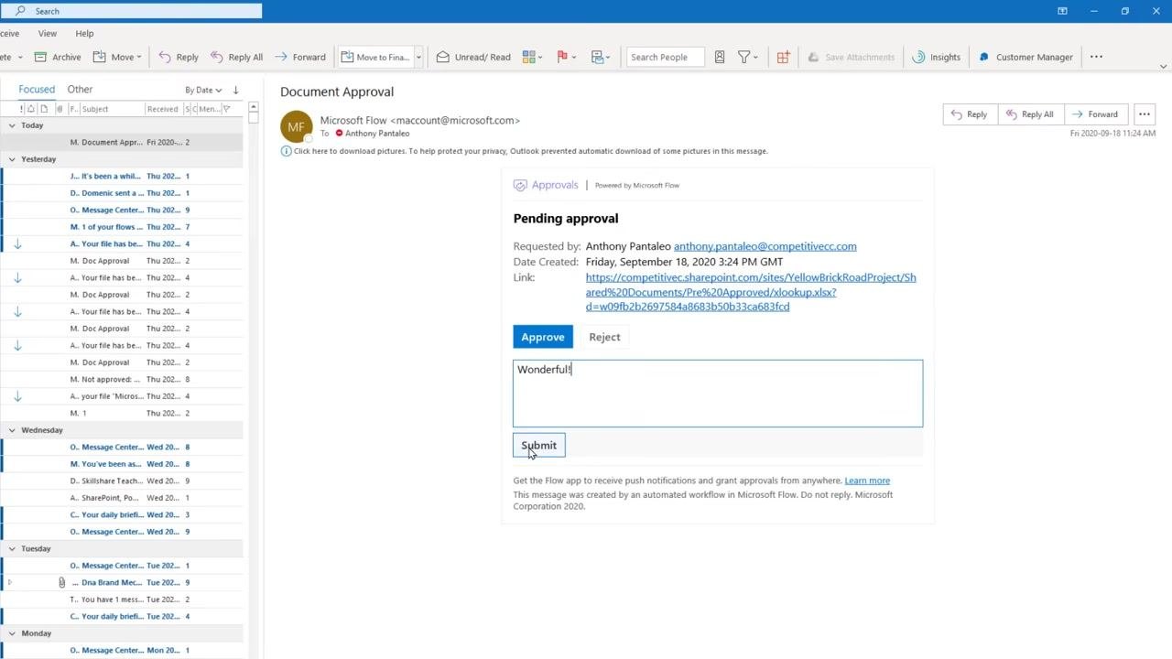Image resolution: width=1172 pixels, height=659 pixels.
Task: Click the anthony.pantaleo@competitivecc.com link
Action: 765,246
